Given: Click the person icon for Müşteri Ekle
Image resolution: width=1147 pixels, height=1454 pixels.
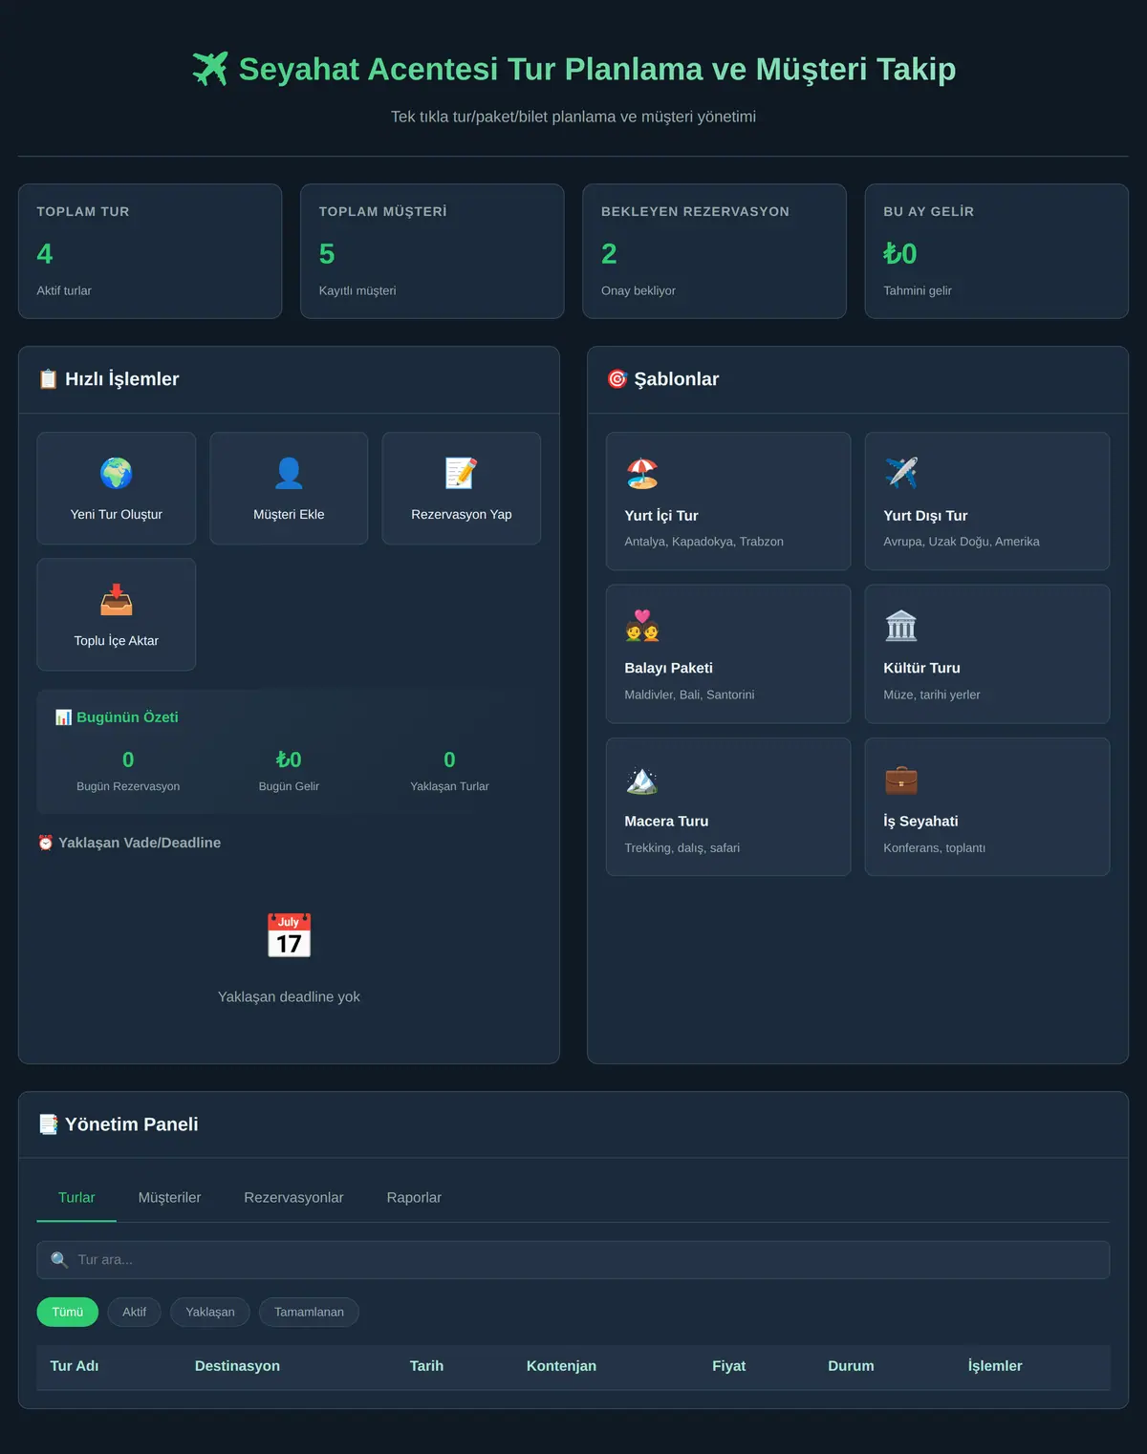Looking at the screenshot, I should pos(289,473).
